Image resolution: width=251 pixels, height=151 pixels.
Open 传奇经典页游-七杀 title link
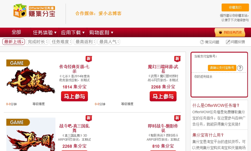coord(74,69)
